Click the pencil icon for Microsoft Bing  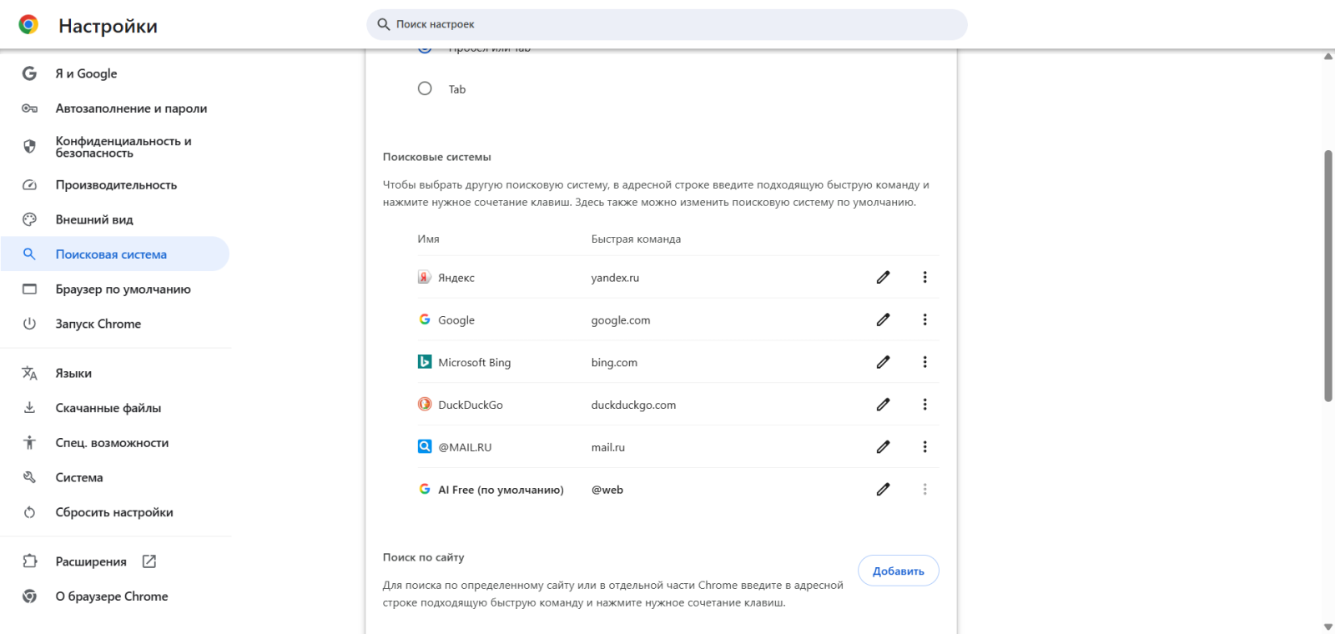(x=883, y=362)
